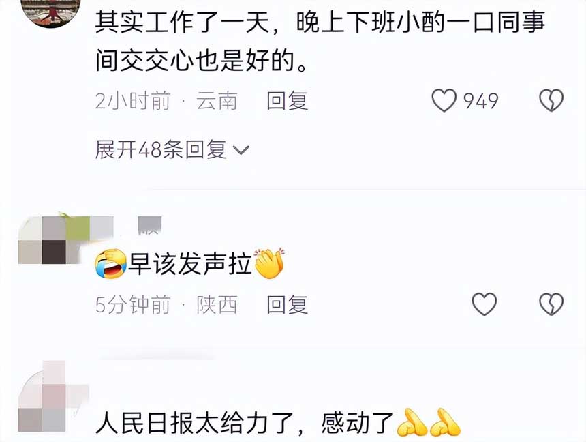This screenshot has height=442, width=586.
Task: Reply to the 5分钟前 Shaanxi comment
Action: coord(288,304)
